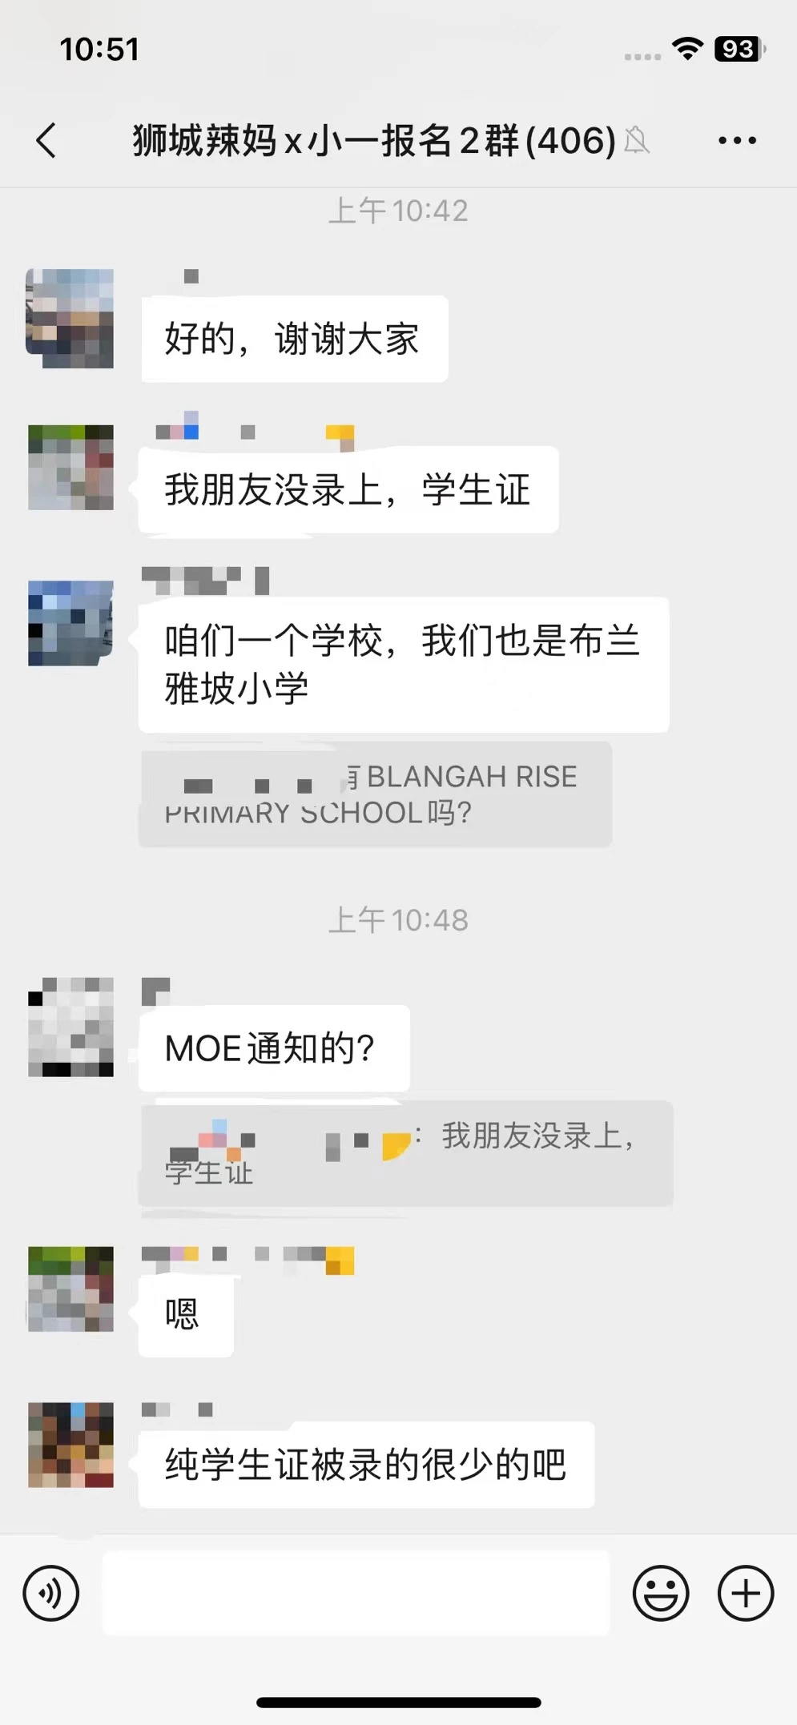Tap the 纯学生证被录的很少的吧 message bubble
797x1725 pixels.
pyautogui.click(x=366, y=1465)
